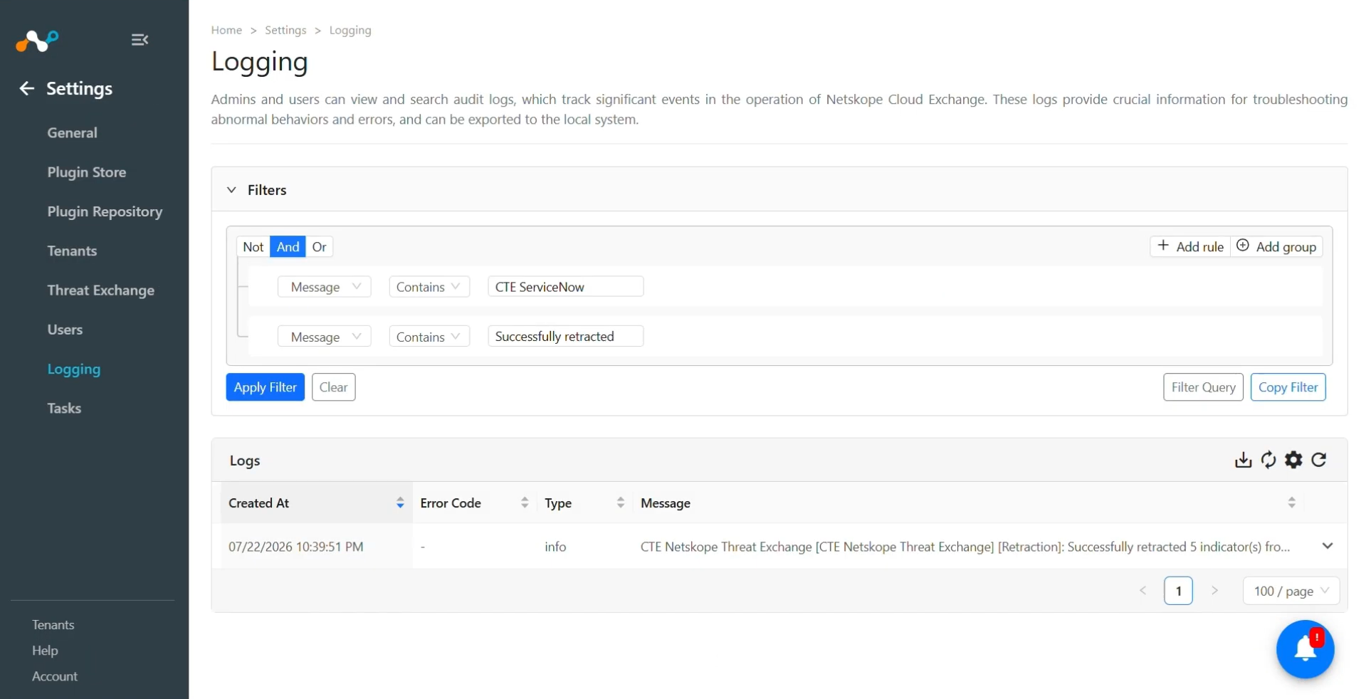Click the Copy Filter button
1366x699 pixels.
tap(1288, 387)
